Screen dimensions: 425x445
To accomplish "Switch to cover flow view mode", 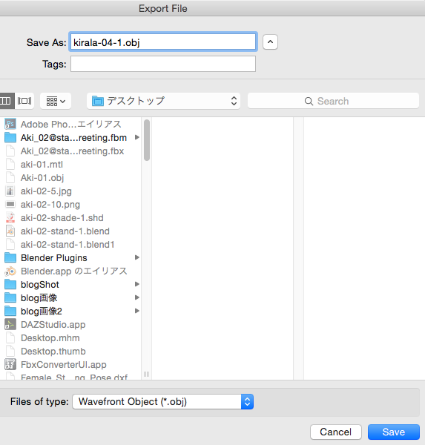I will point(24,101).
